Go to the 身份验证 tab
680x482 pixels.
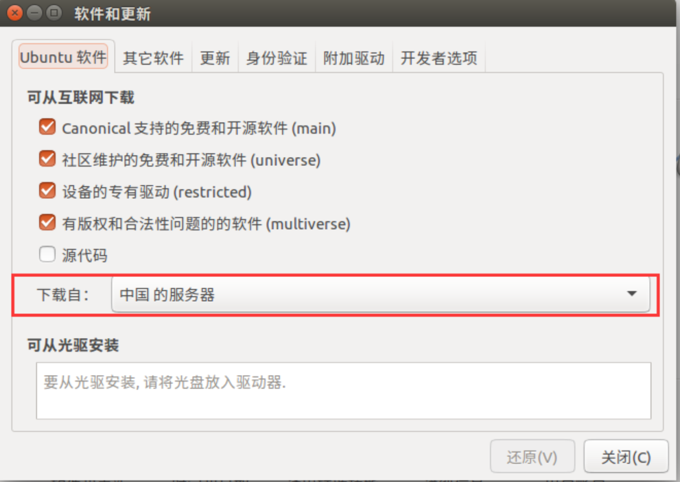point(277,58)
